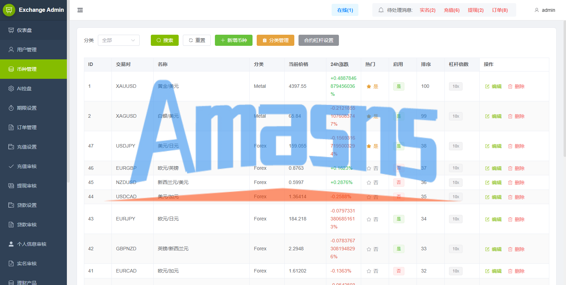Go to 贷款设置 in sidebar
This screenshot has width=566, height=285.
click(x=33, y=205)
